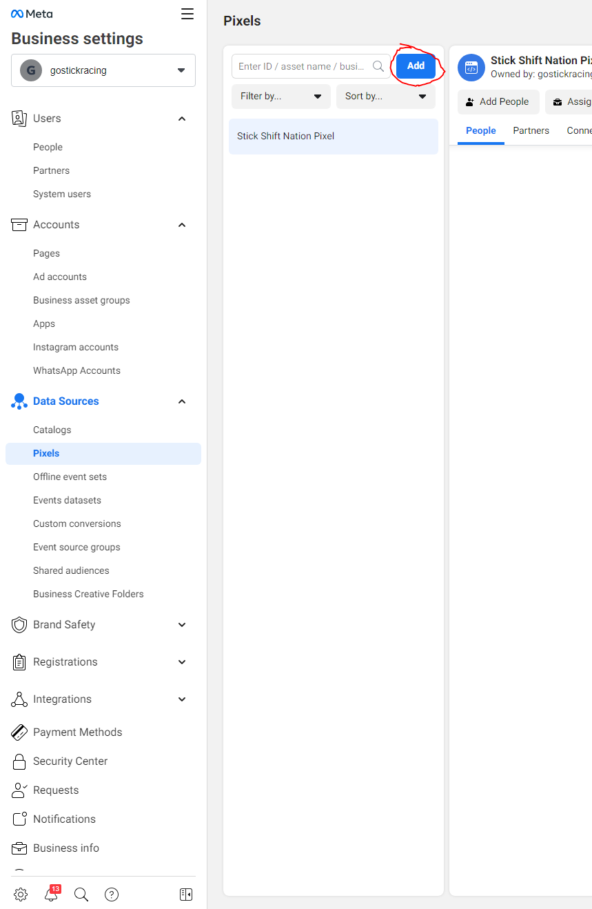Click the Business info label
This screenshot has height=909, width=592.
coord(66,848)
